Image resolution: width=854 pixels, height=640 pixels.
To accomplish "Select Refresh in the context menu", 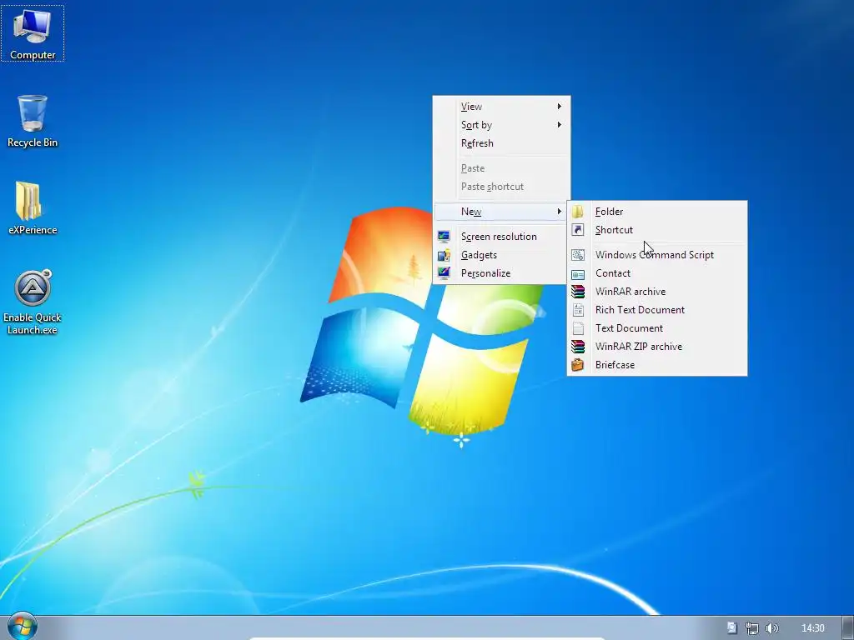I will (x=501, y=143).
